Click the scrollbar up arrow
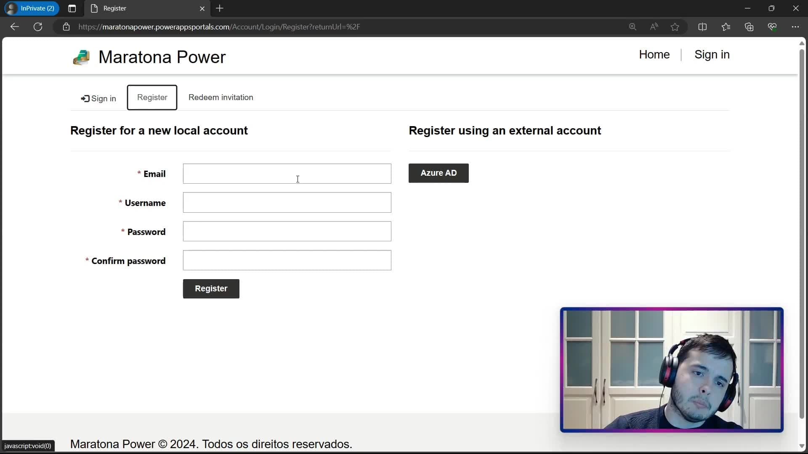Viewport: 808px width, 454px height. [x=802, y=43]
